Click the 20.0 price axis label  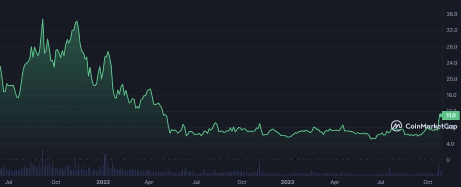(452, 79)
